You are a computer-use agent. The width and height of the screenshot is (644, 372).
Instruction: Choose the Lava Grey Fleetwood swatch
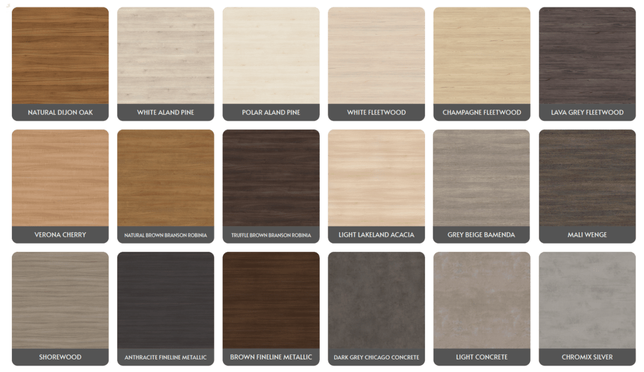point(587,57)
